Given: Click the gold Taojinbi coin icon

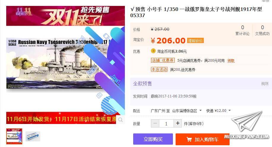Looking at the screenshot, I should click(x=153, y=51).
